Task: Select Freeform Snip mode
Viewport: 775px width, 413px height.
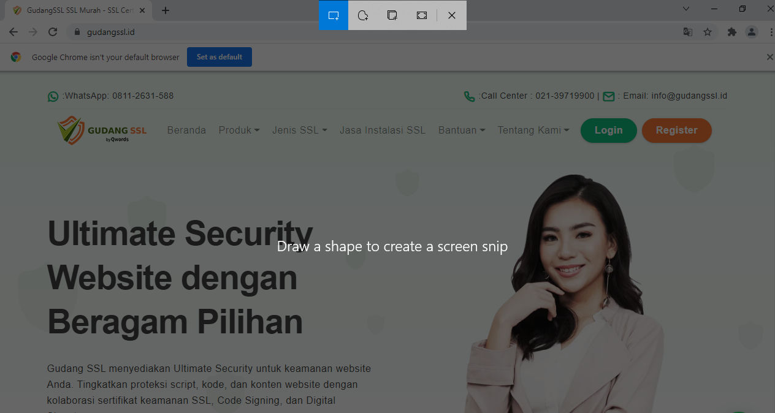Action: [x=363, y=15]
